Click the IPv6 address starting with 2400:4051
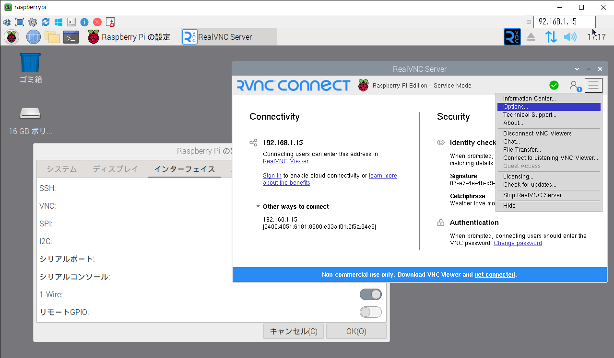 319,227
